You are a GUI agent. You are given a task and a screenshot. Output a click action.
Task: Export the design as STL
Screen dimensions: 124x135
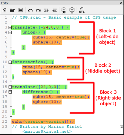82,10
